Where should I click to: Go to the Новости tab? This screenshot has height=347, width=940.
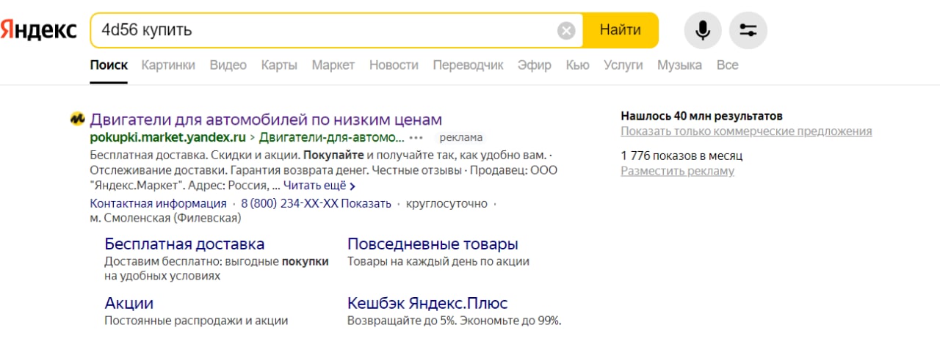[394, 65]
